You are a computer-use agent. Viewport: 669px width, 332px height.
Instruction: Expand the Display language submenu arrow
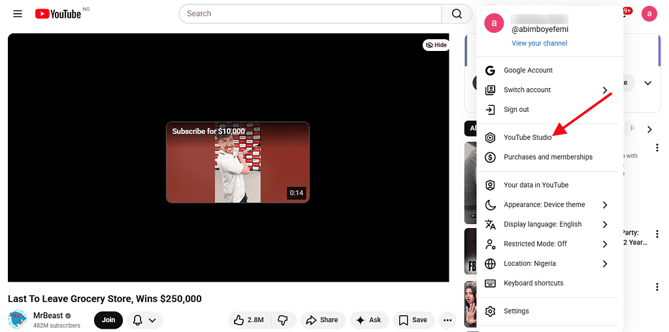(604, 224)
